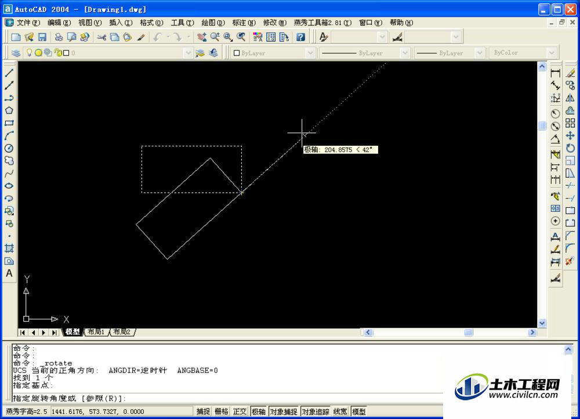580x419 pixels.
Task: Open the 绘图(D) menu
Action: pos(213,23)
